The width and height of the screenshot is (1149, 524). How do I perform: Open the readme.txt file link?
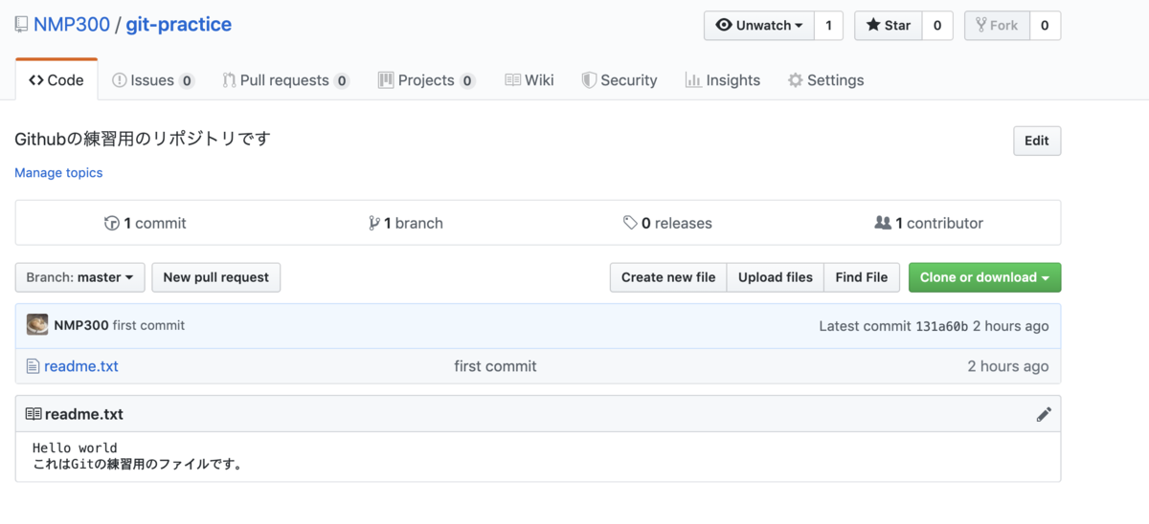coord(81,366)
